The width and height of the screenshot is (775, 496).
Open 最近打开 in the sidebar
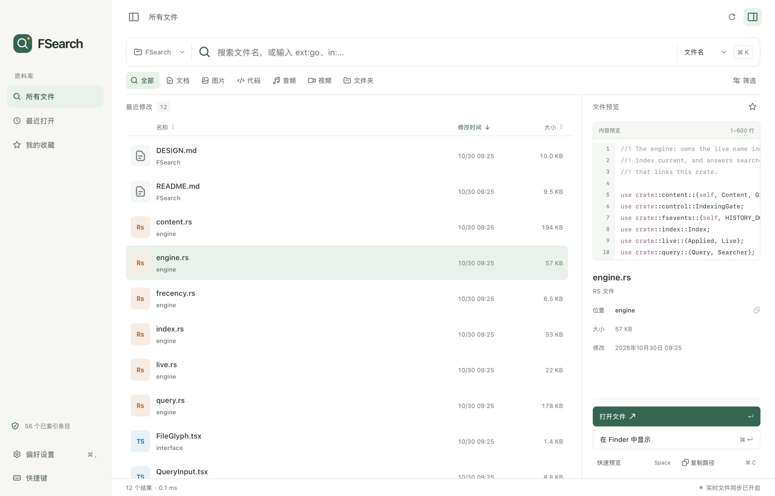(55, 121)
